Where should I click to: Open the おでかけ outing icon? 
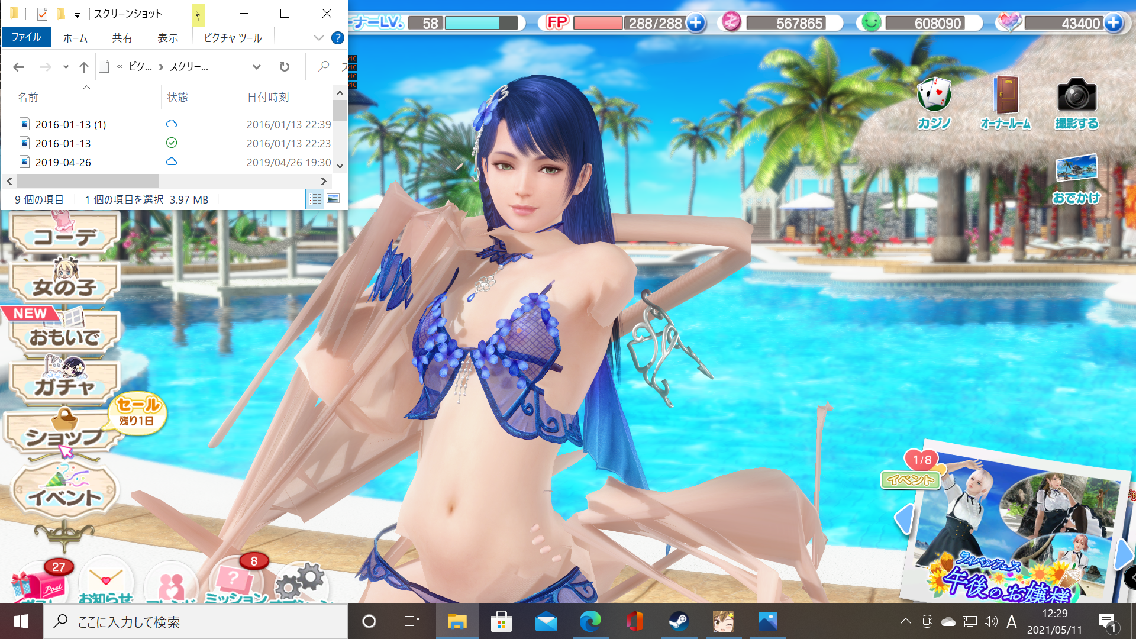1076,179
